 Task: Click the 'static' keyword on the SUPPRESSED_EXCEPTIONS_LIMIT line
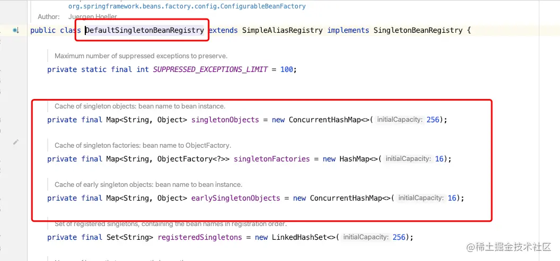tap(94, 70)
